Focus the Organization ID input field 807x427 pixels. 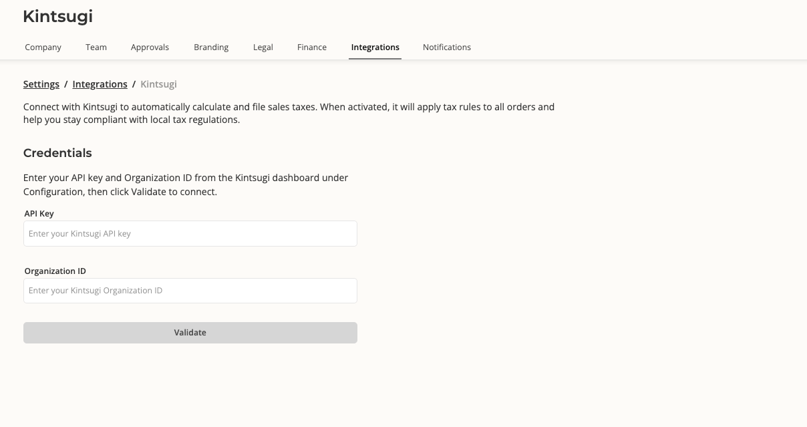pos(190,291)
